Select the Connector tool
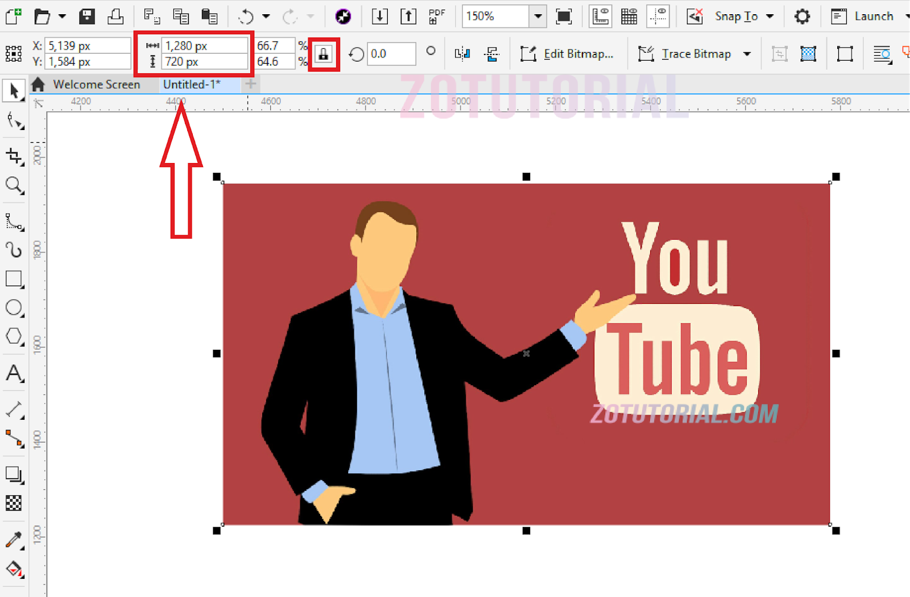 pyautogui.click(x=14, y=439)
